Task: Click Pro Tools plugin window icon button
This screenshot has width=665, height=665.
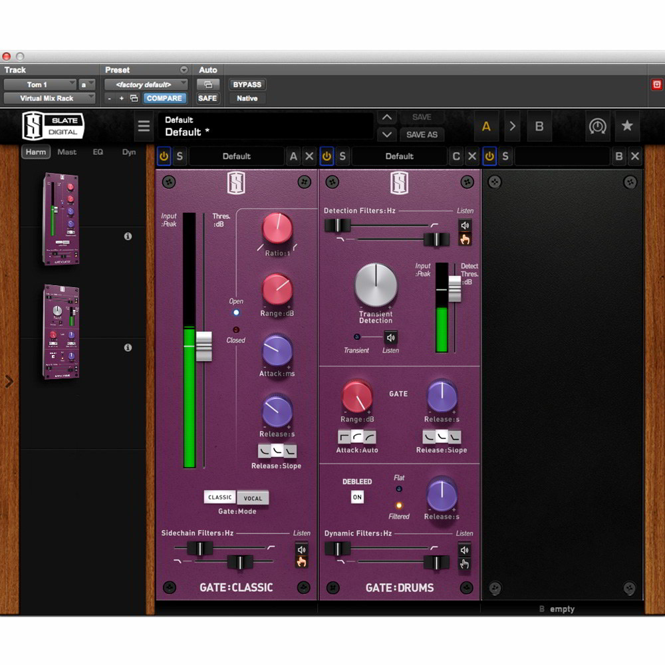Action: coord(207,84)
